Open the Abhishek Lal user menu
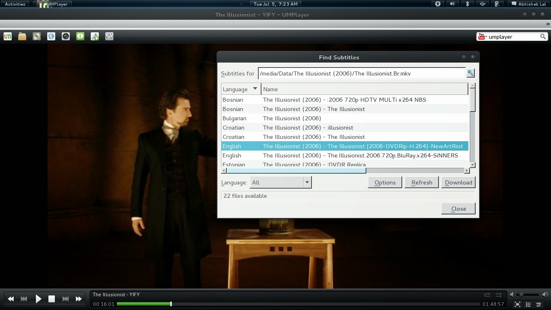 [528, 4]
